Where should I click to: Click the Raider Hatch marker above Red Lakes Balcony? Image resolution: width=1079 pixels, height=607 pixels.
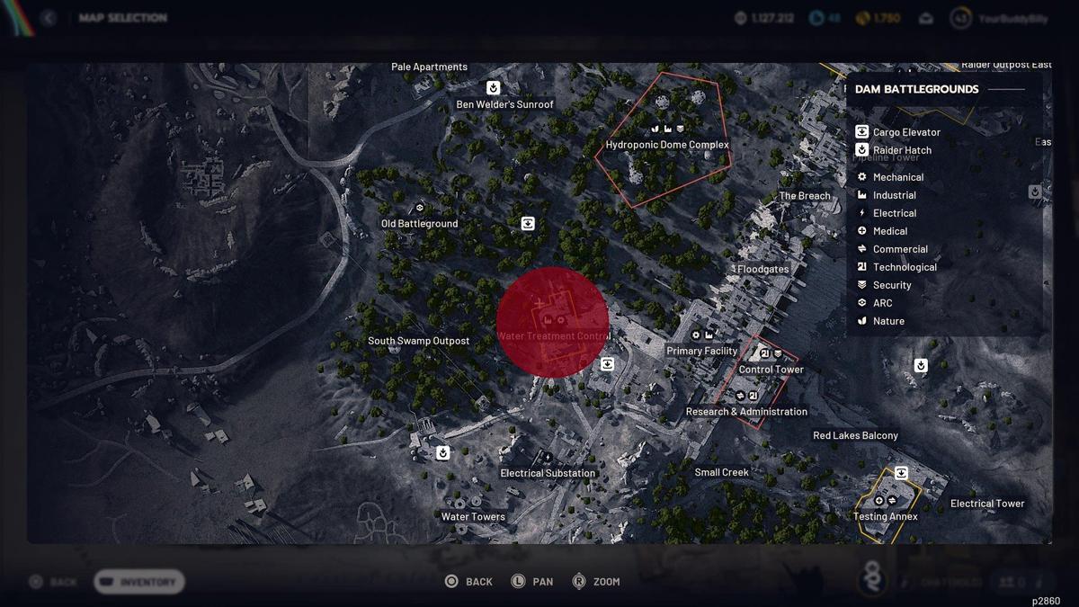(x=921, y=365)
